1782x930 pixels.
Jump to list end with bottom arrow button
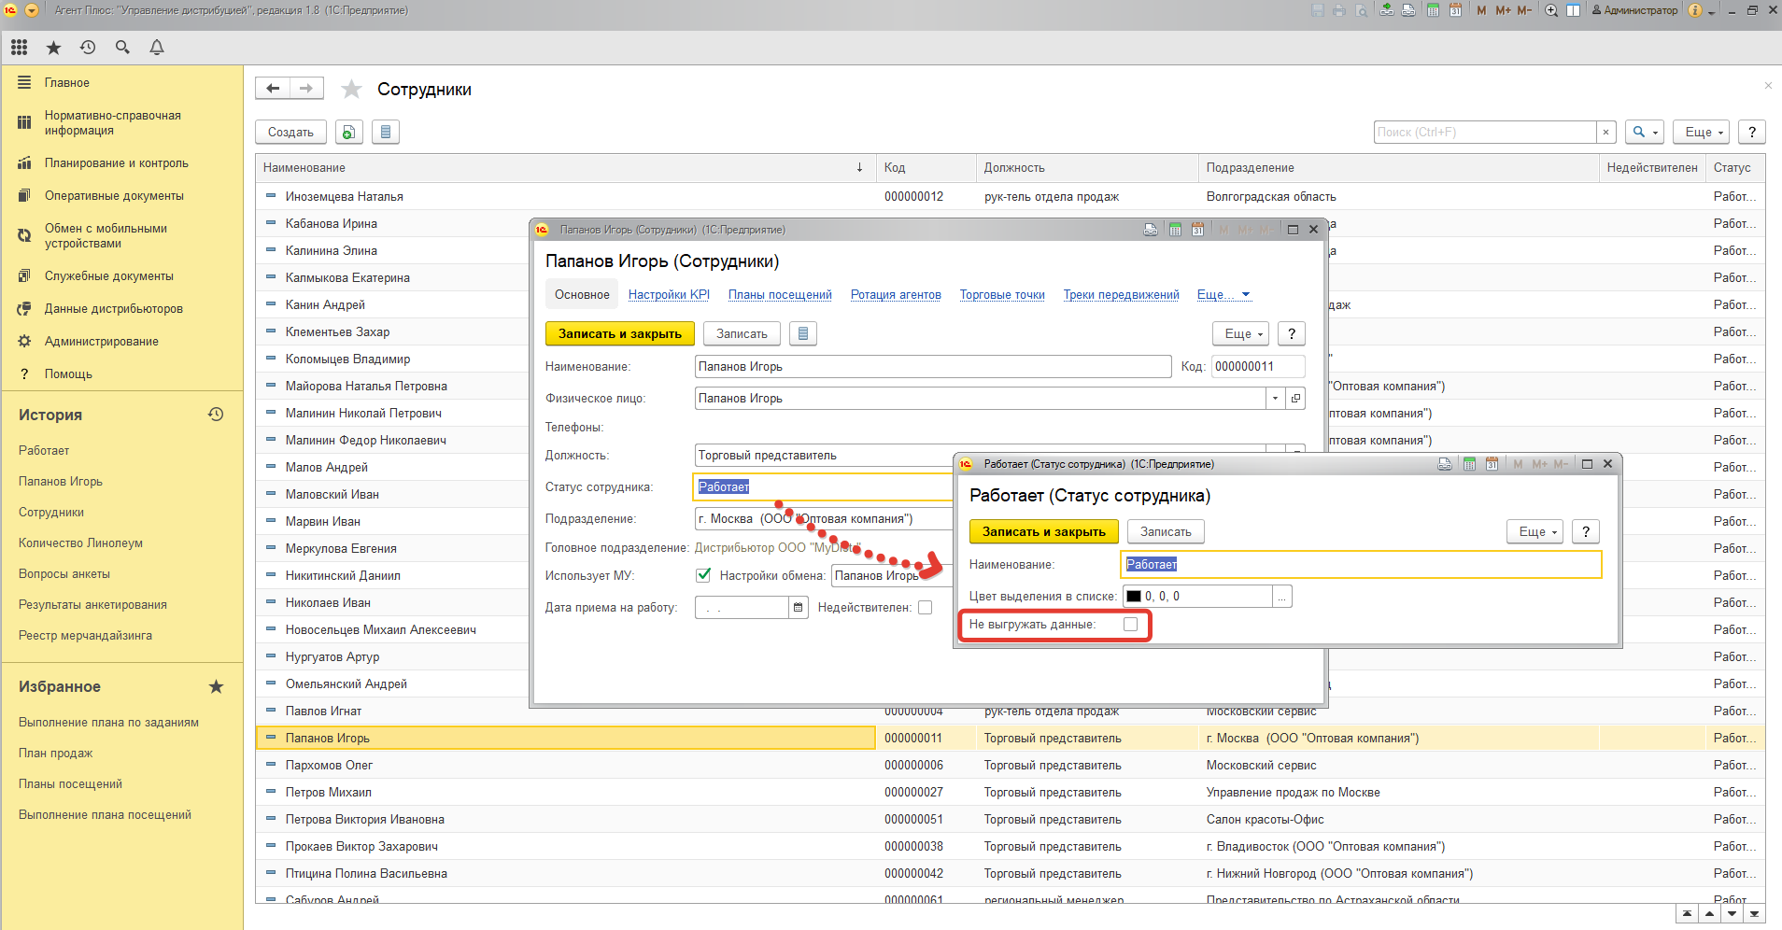click(x=1754, y=914)
